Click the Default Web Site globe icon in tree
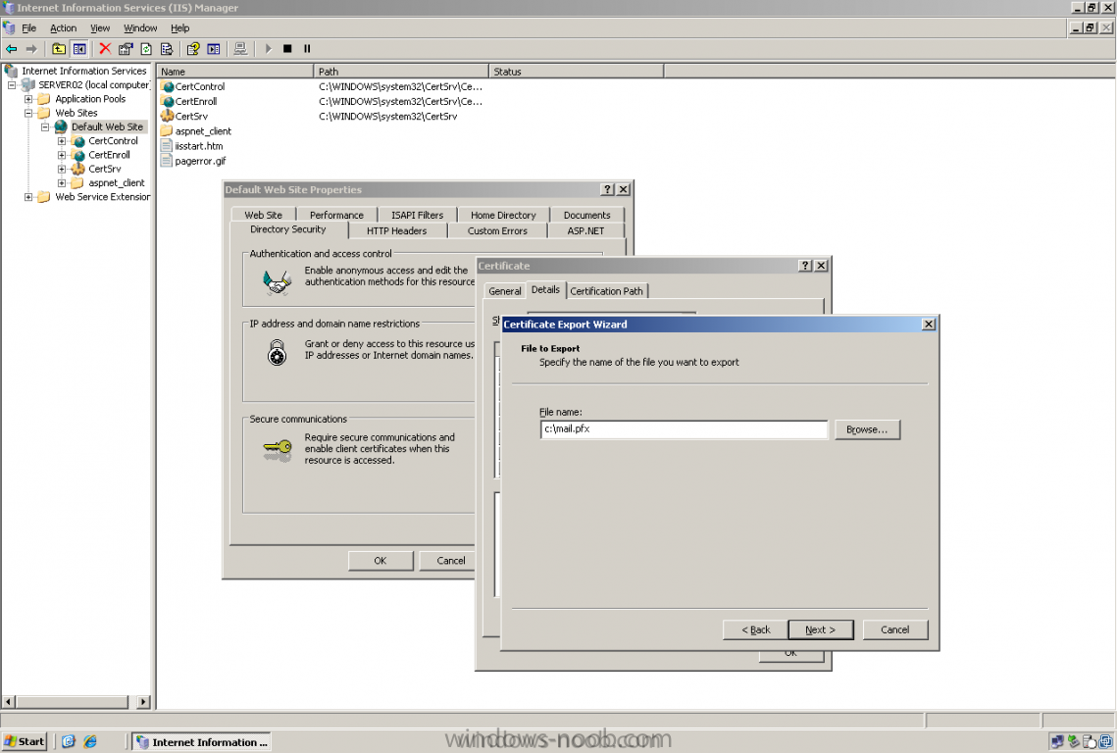The image size is (1117, 753). [61, 126]
